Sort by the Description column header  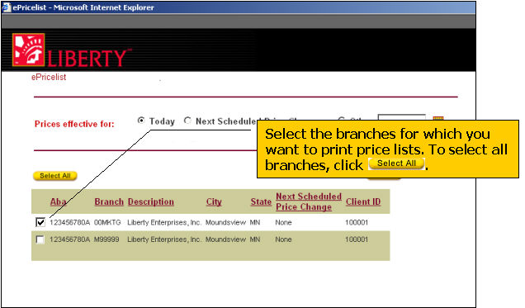point(151,201)
